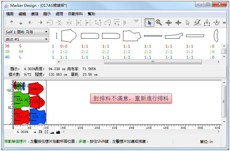
Task: Click the pieces list horizontal scrollbar
Action: click(x=153, y=62)
